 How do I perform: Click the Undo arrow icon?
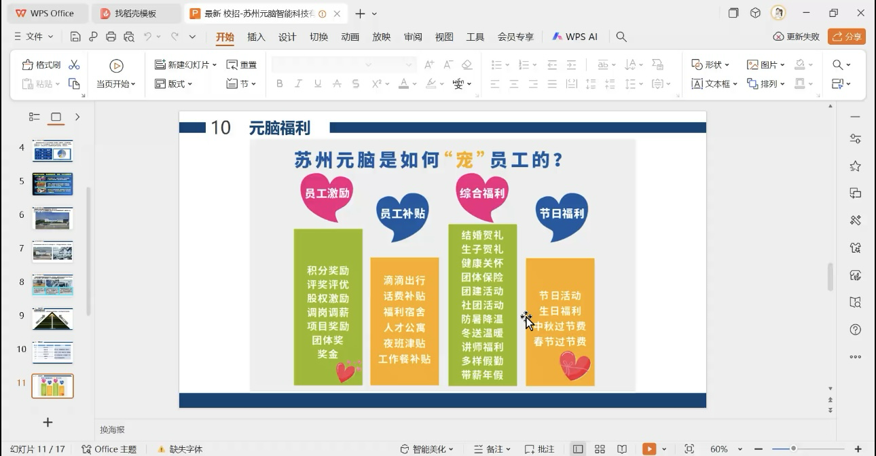click(147, 37)
